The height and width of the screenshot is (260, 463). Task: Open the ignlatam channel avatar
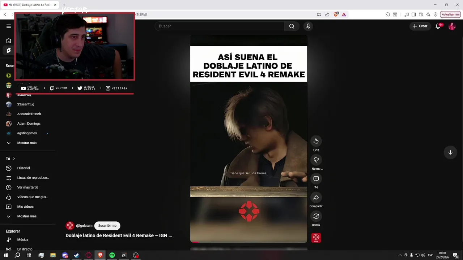coord(70,226)
